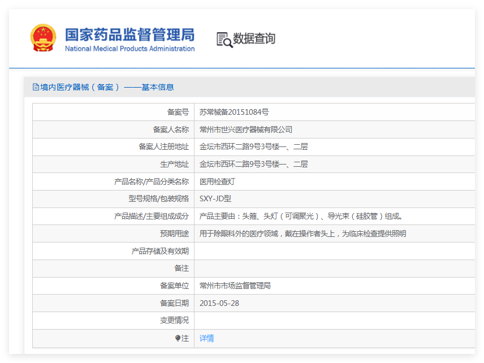Click the 备案号 label

(178, 112)
